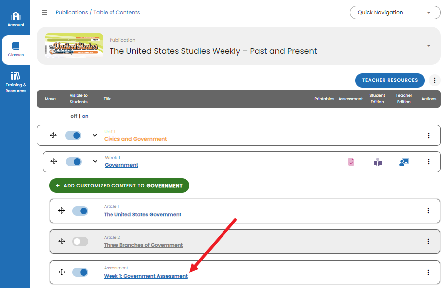Click the Teacher Resources button

(x=390, y=80)
